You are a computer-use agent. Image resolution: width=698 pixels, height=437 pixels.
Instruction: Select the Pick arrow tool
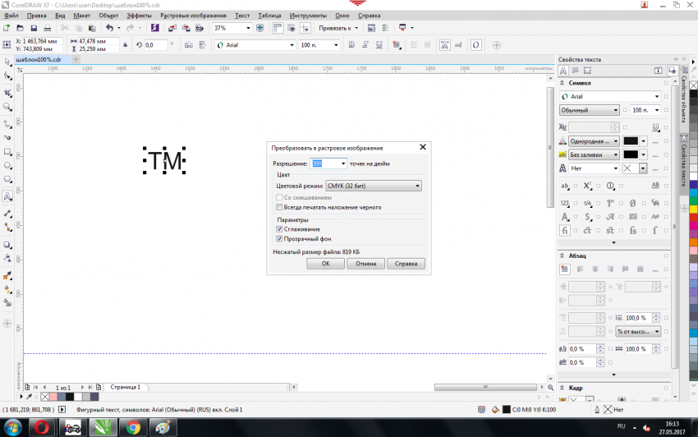point(7,62)
